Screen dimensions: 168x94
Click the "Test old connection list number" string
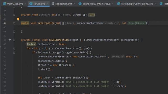(x=88, y=82)
